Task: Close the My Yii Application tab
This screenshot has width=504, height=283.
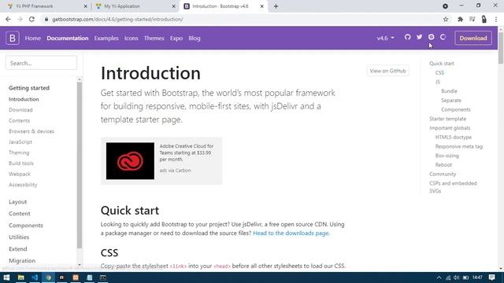Action: 173,6
